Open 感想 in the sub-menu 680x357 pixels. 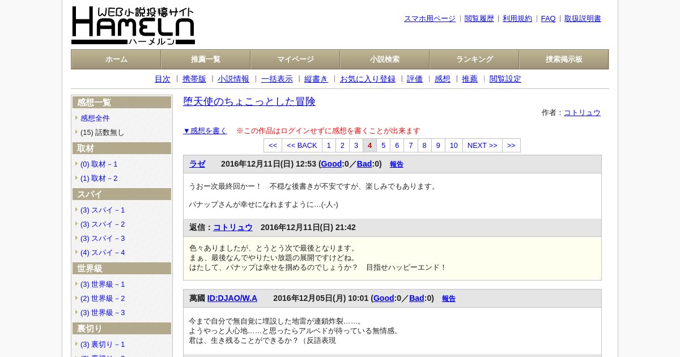443,79
